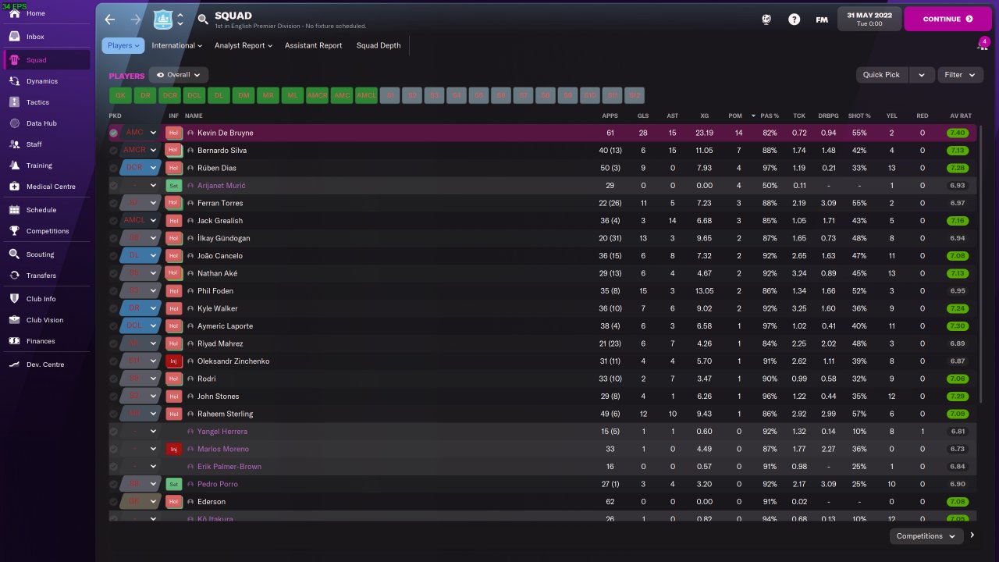Open the notifications icon with badge 4

(x=983, y=44)
